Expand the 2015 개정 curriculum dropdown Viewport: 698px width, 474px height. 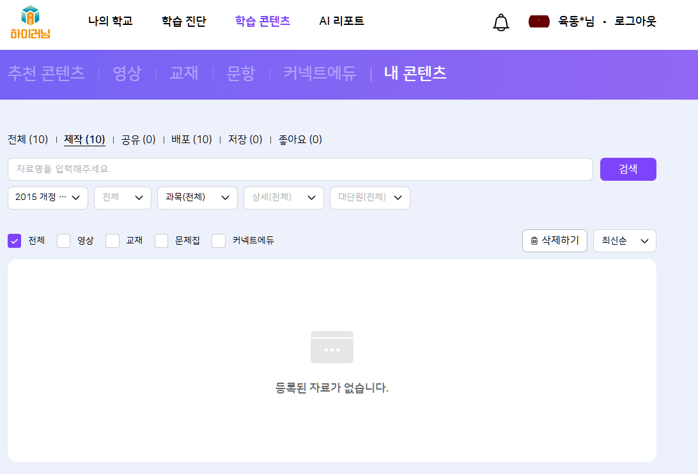pos(48,198)
